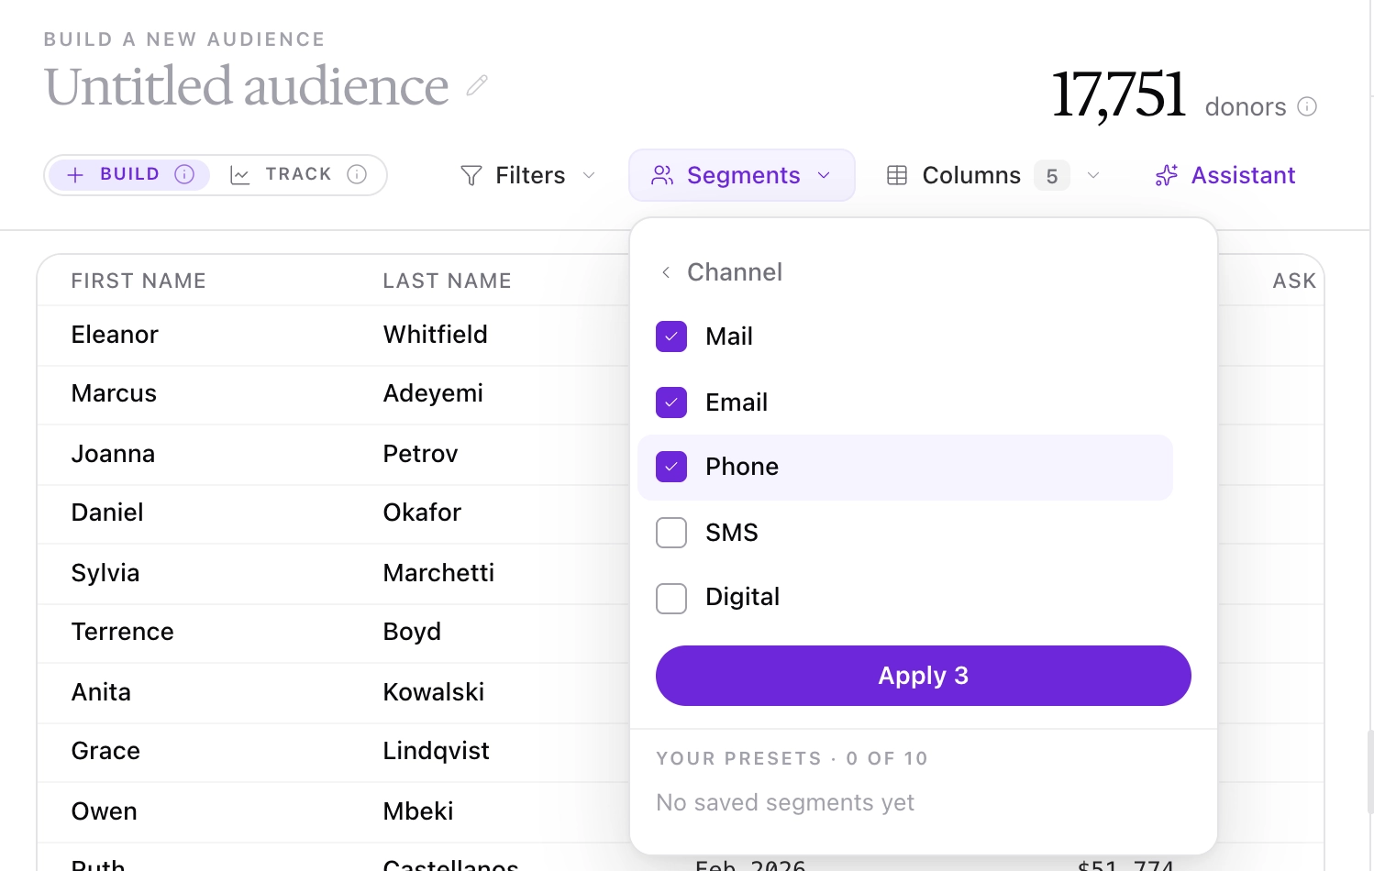Uncheck the Email channel checkbox
The height and width of the screenshot is (871, 1374).
click(x=671, y=402)
